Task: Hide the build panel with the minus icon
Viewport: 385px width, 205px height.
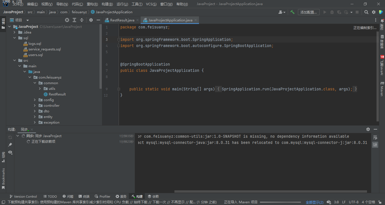Action: coord(375,129)
